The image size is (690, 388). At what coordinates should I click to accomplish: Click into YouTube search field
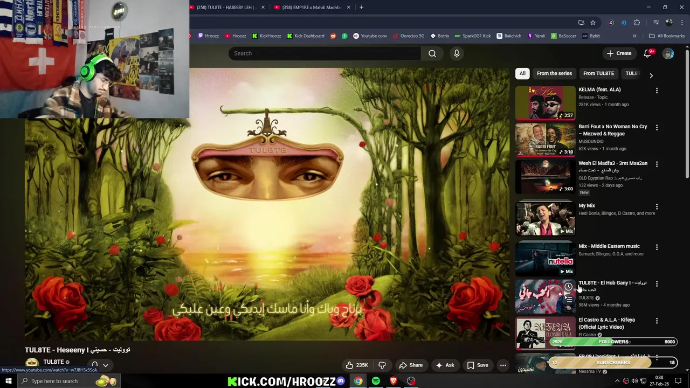coord(325,53)
